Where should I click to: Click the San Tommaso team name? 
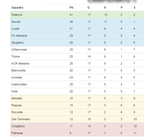[x=21, y=119]
